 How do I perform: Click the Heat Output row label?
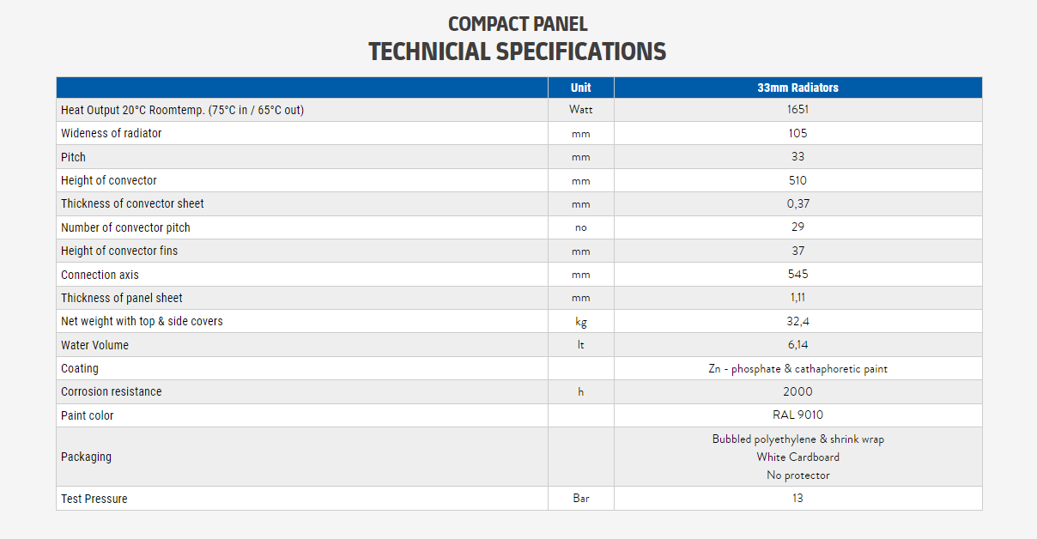[182, 110]
